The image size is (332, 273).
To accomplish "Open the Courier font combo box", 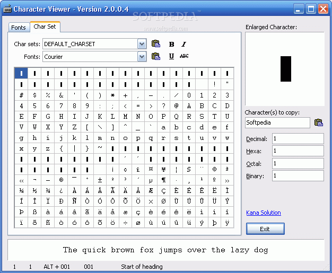I will click(94, 57).
